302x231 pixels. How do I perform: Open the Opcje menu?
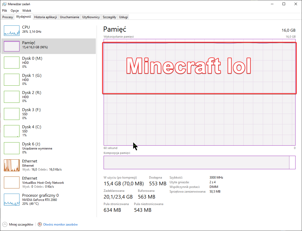15,11
